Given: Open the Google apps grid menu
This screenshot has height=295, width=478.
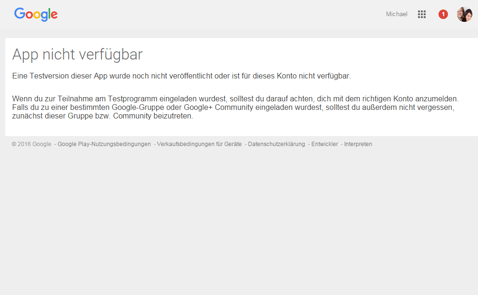Looking at the screenshot, I should [422, 14].
